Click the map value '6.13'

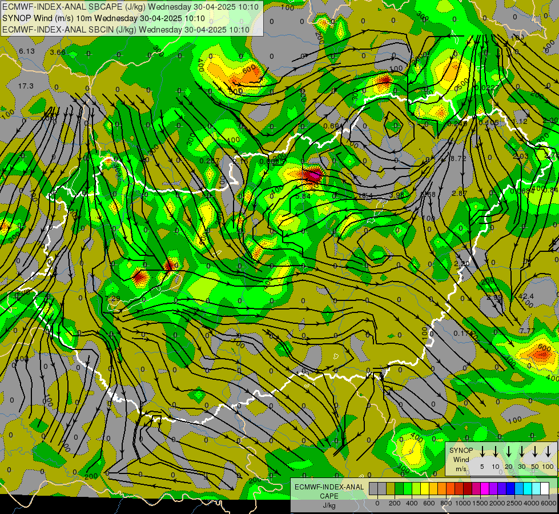(x=27, y=51)
